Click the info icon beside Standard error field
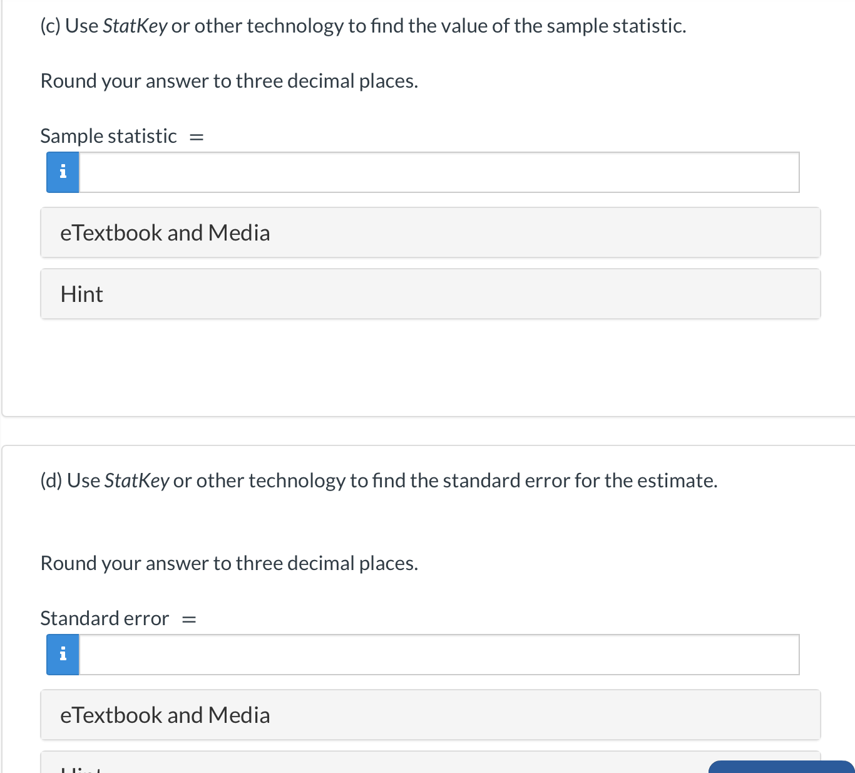 point(63,655)
